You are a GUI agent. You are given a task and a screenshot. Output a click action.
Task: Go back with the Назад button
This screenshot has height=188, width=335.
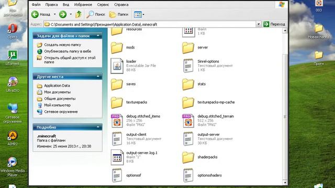41,14
